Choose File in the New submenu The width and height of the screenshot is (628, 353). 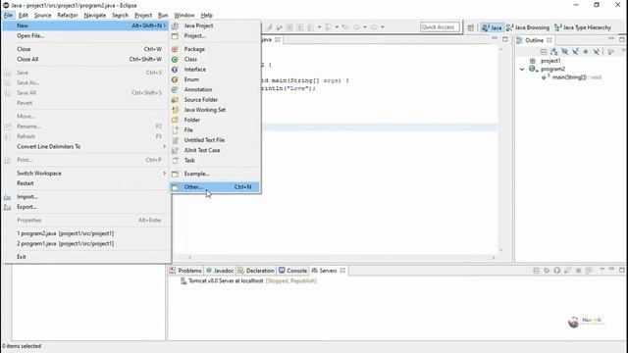215,129
